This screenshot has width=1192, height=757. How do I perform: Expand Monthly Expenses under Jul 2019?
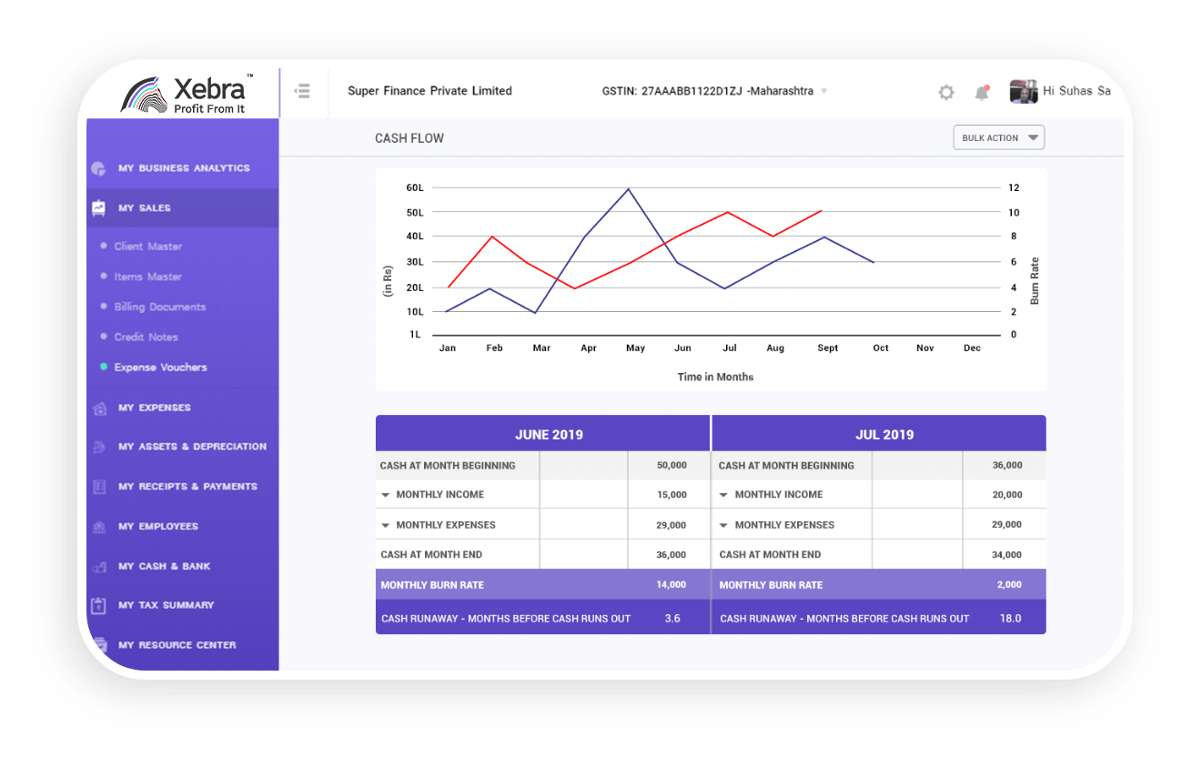coord(724,525)
